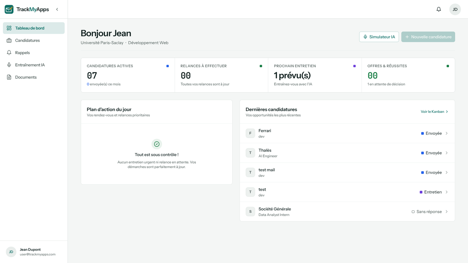Screen dimensions: 468x263
Task: Click the 'Data Analyst Intern' role text
Action: click(x=274, y=215)
